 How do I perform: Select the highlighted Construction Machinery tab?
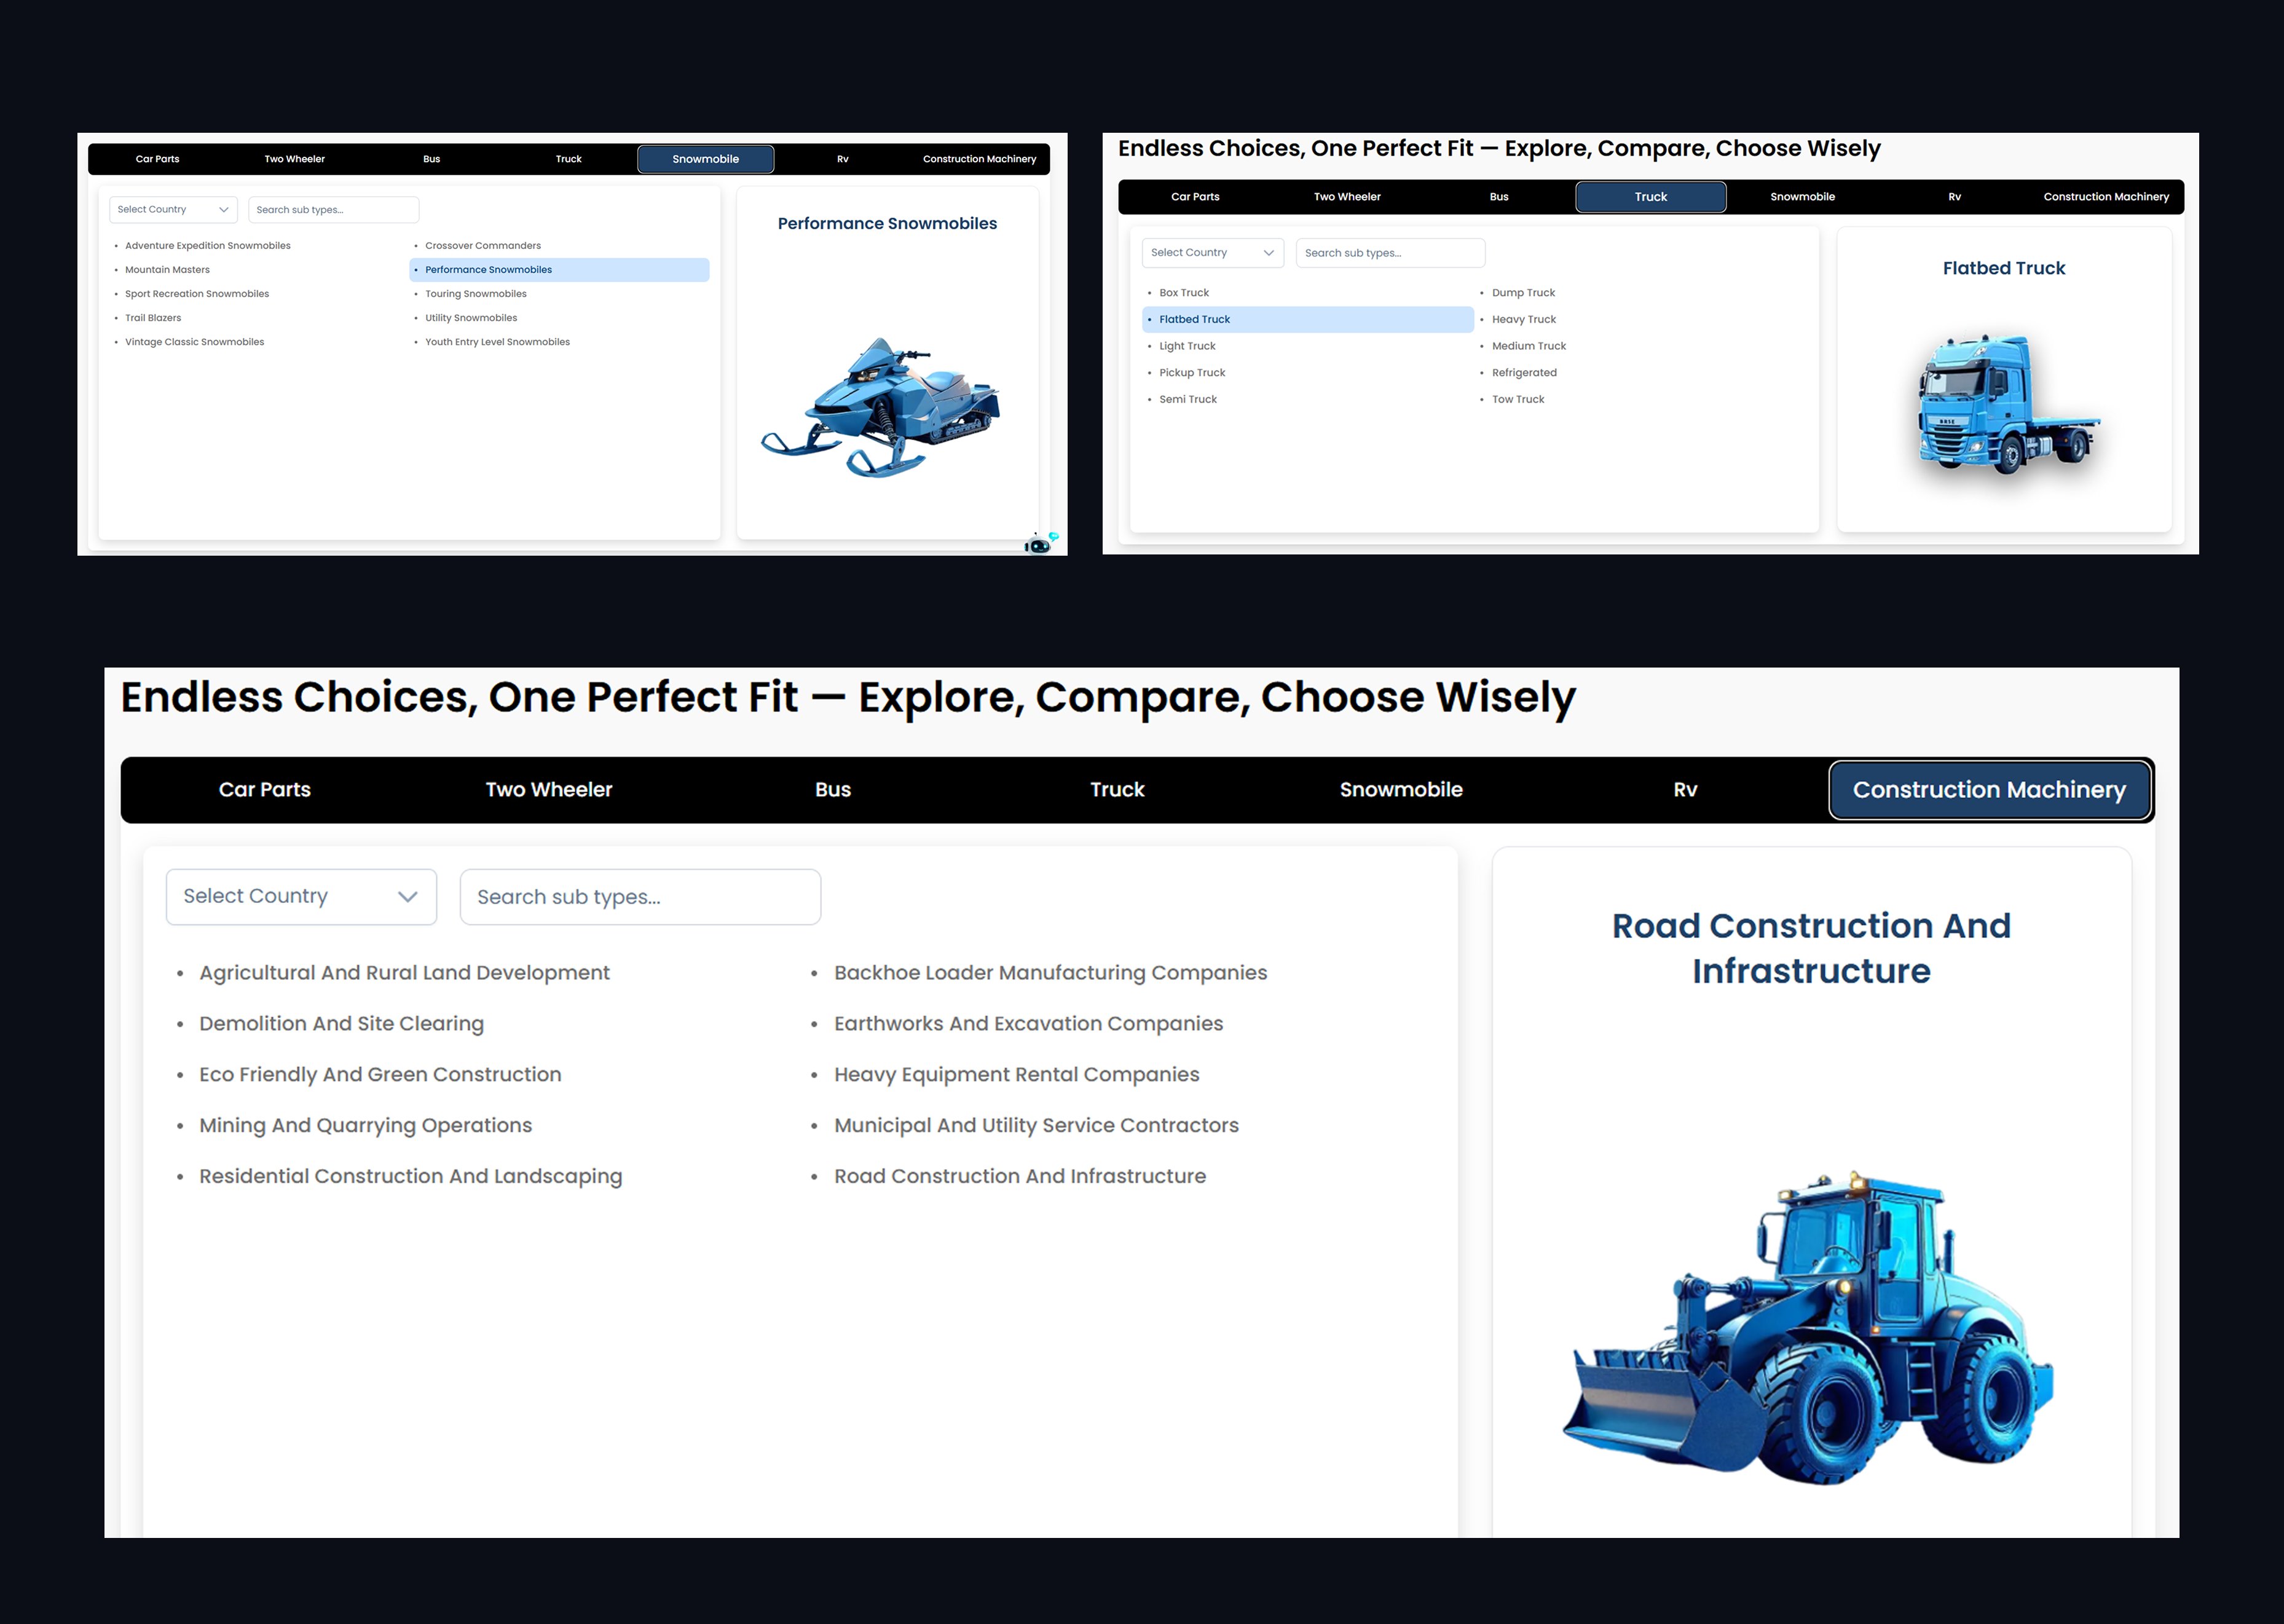[1989, 790]
